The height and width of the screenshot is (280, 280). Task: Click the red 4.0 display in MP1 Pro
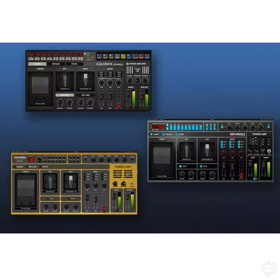[158, 126]
